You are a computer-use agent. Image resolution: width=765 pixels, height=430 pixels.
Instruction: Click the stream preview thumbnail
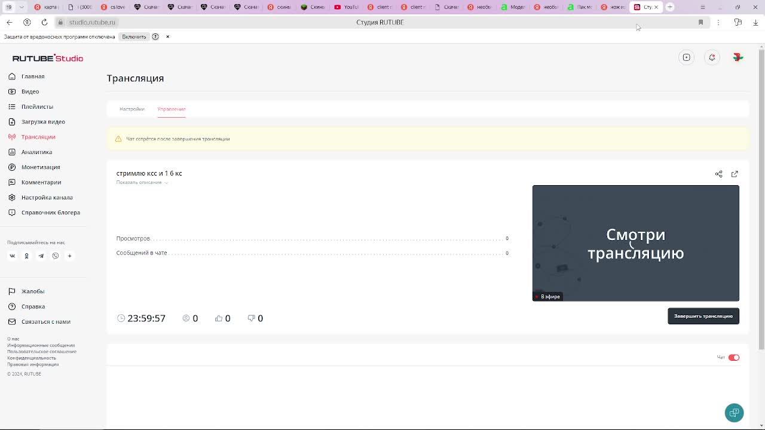(636, 243)
